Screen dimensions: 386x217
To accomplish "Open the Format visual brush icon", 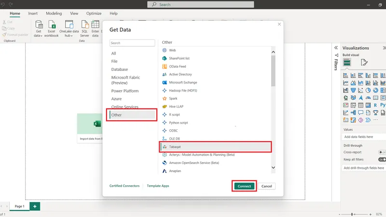I will pos(364,62).
